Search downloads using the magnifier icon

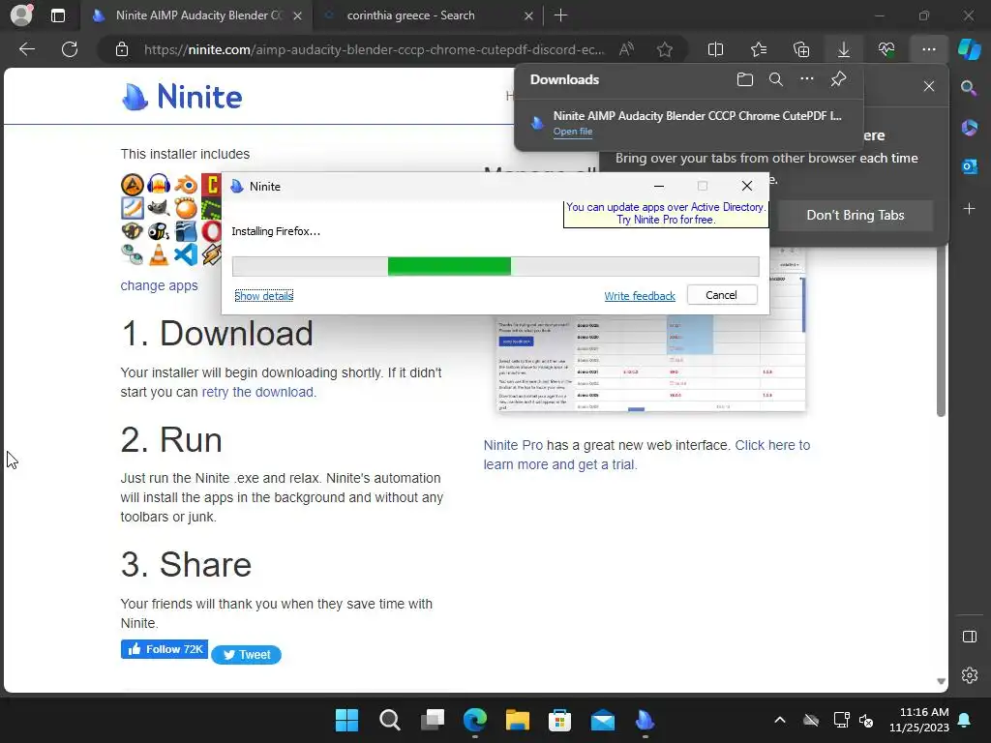click(x=776, y=79)
